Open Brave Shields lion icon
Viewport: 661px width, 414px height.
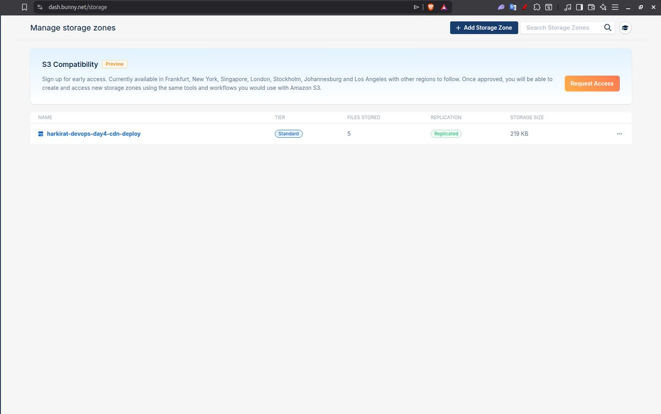431,7
